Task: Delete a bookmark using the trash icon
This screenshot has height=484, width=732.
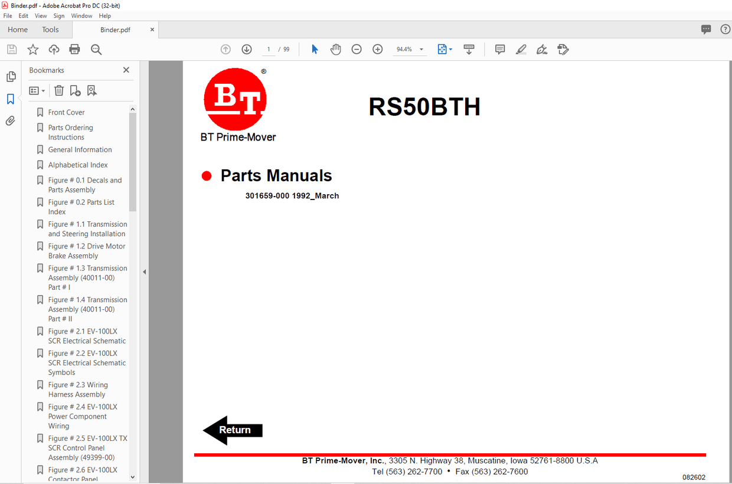Action: tap(58, 90)
